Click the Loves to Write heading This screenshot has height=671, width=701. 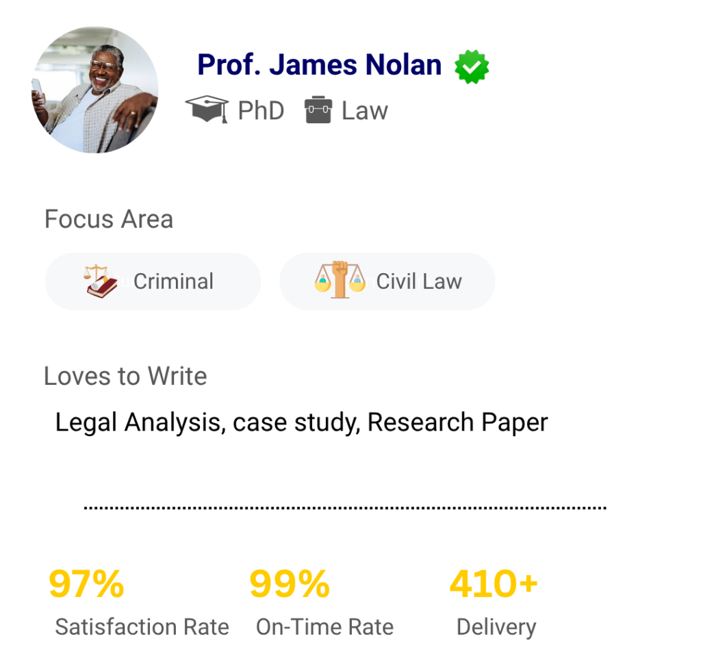[x=125, y=376]
